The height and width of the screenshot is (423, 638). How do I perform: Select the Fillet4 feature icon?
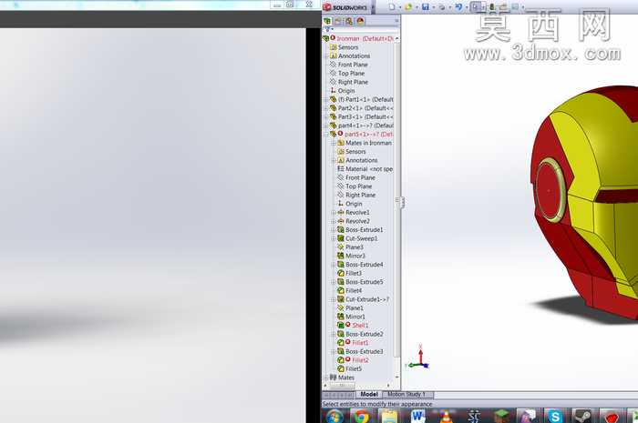pyautogui.click(x=341, y=291)
